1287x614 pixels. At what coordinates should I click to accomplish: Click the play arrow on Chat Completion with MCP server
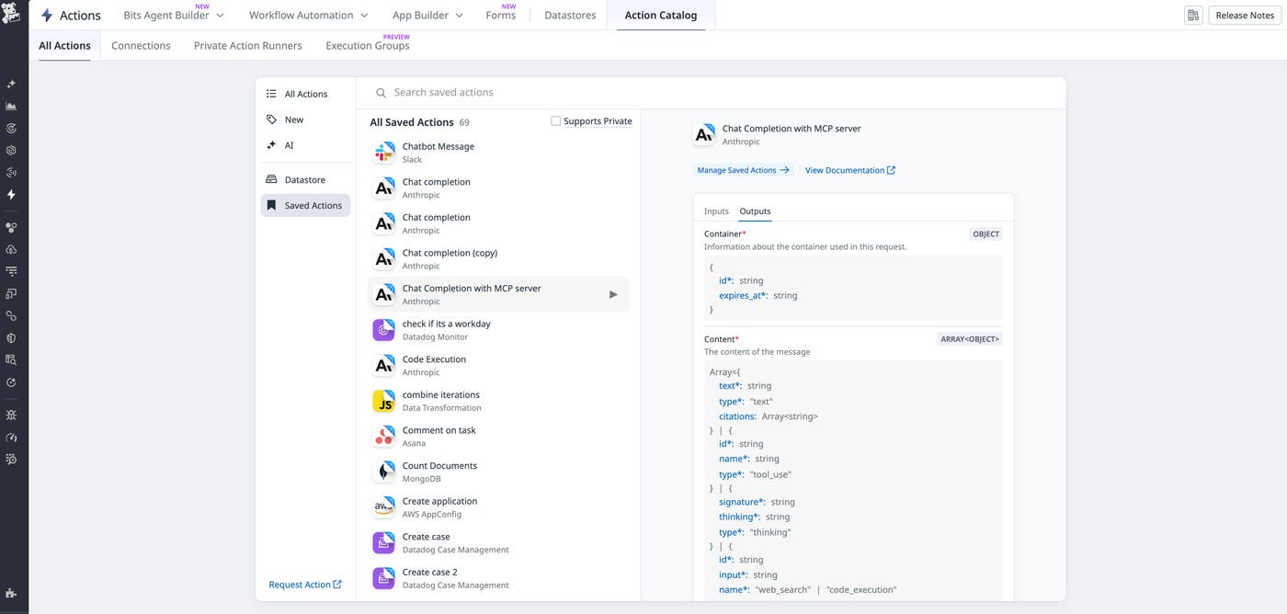pos(613,295)
